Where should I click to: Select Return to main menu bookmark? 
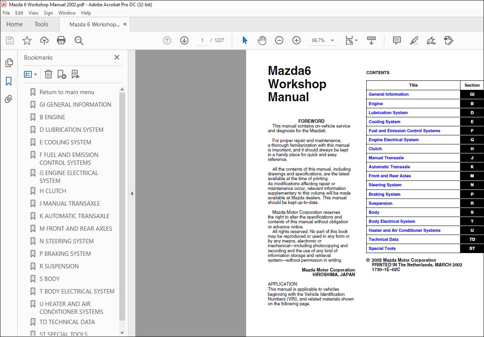click(67, 92)
